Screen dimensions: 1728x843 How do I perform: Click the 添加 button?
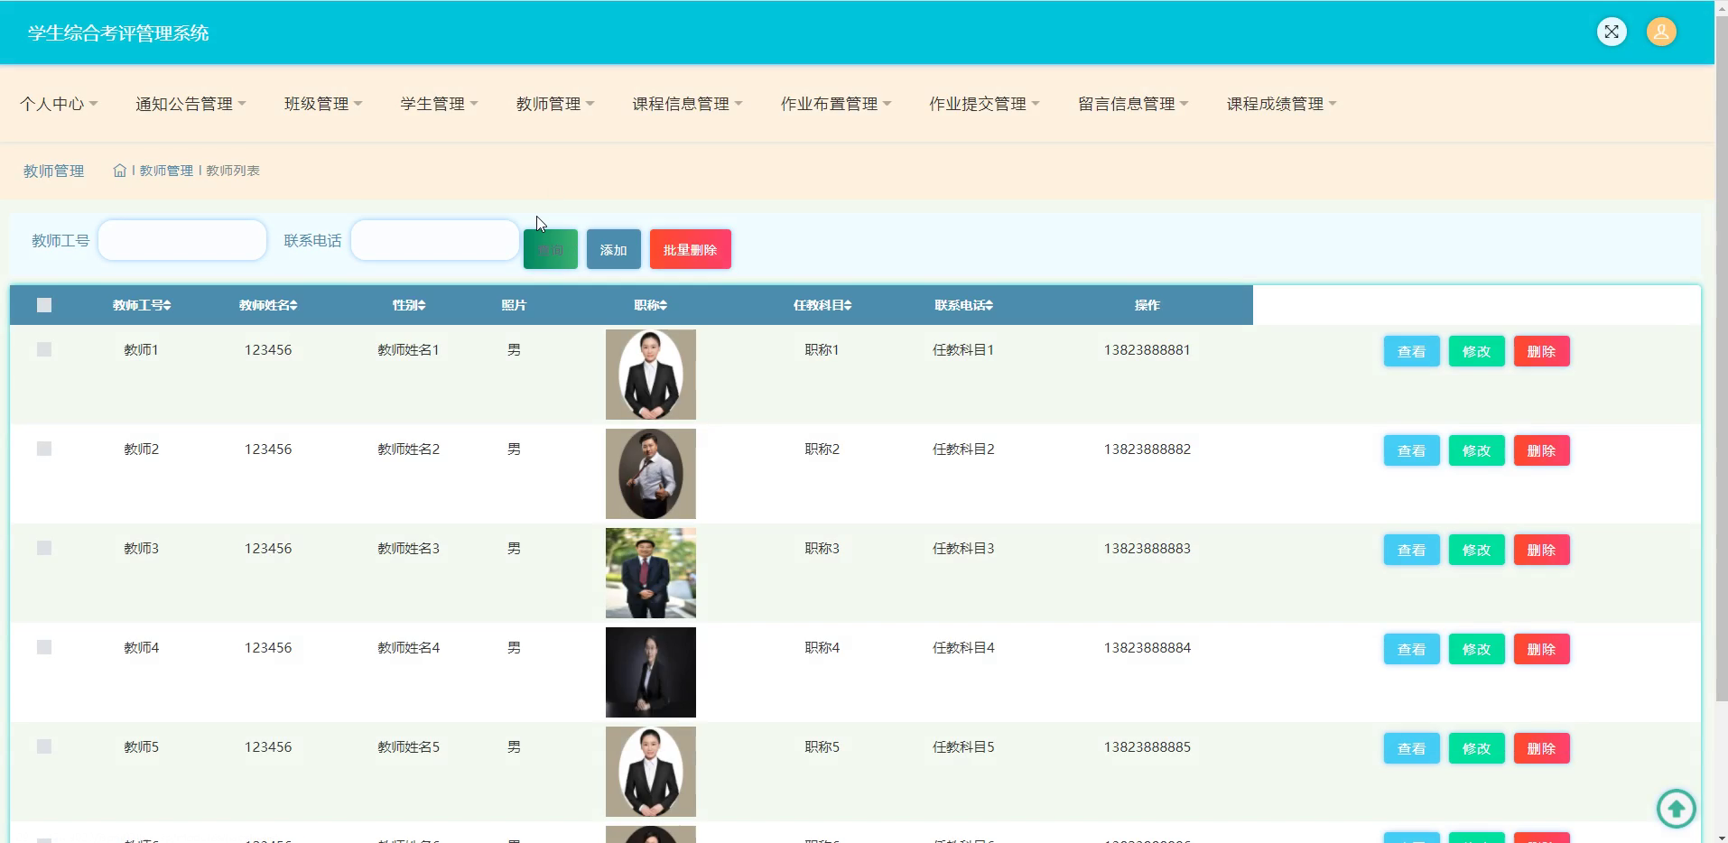pos(614,249)
